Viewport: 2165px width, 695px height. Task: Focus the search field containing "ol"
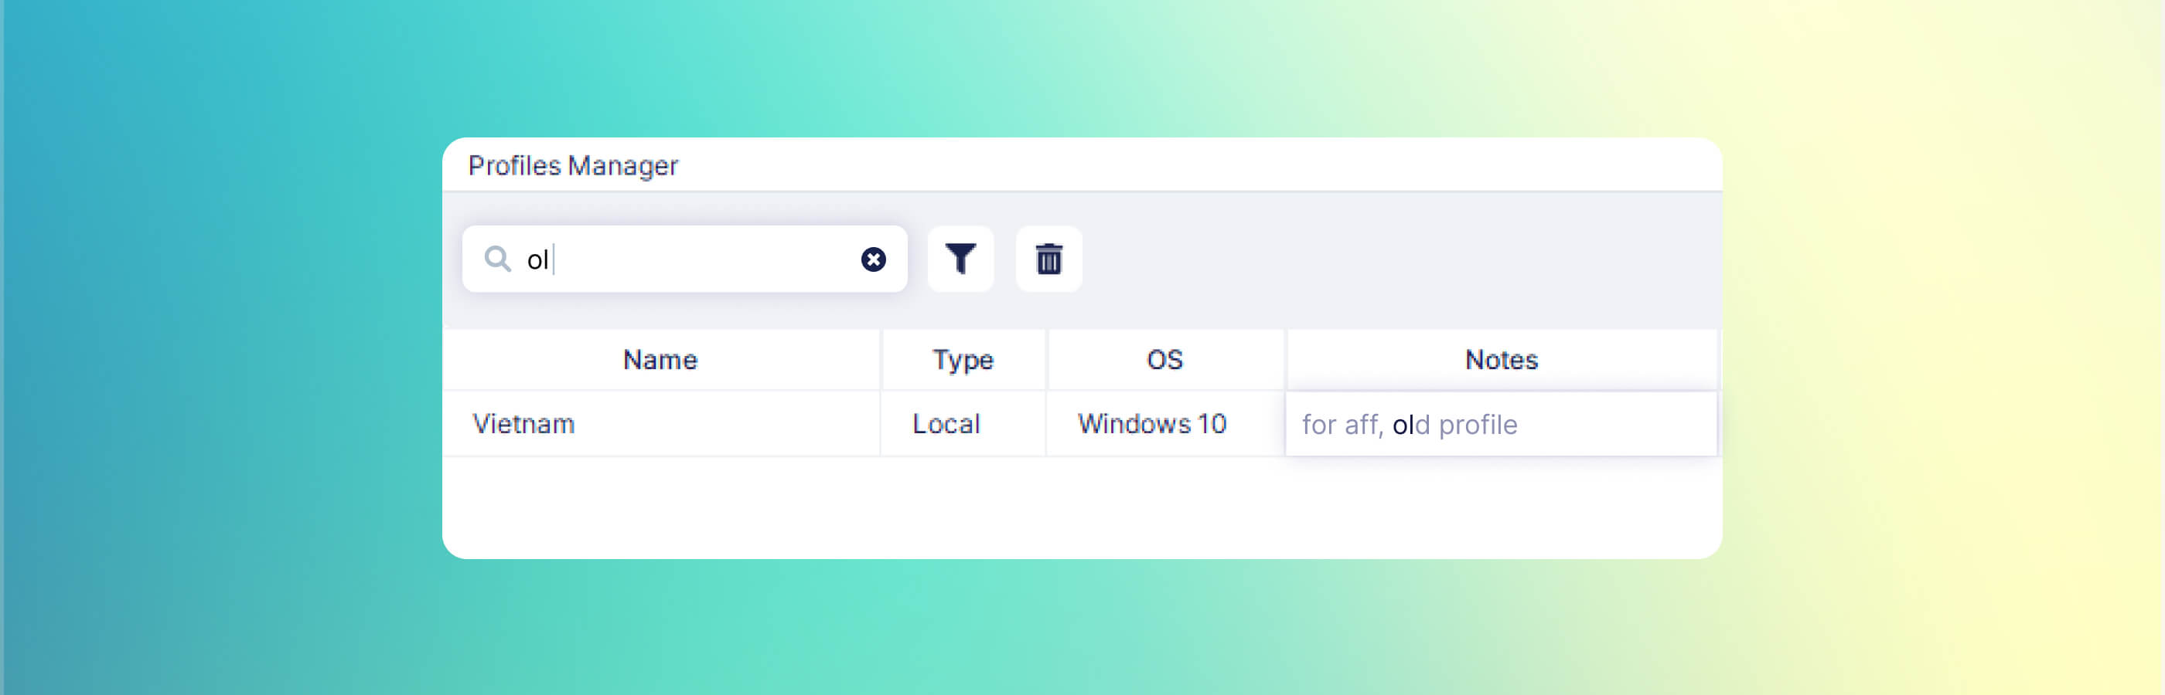coord(689,259)
